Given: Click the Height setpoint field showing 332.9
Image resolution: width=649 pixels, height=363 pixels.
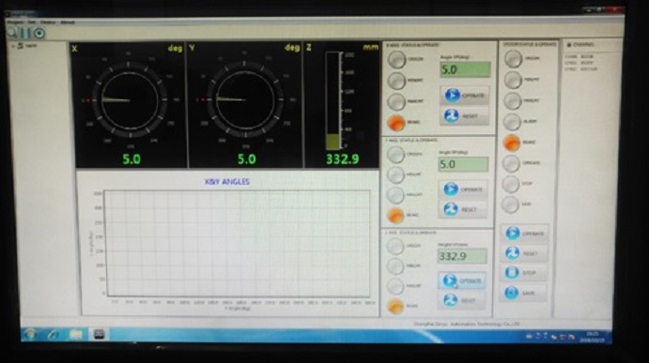Looking at the screenshot, I should pyautogui.click(x=462, y=256).
